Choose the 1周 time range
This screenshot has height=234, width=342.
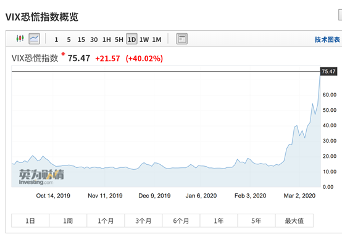[68, 220]
